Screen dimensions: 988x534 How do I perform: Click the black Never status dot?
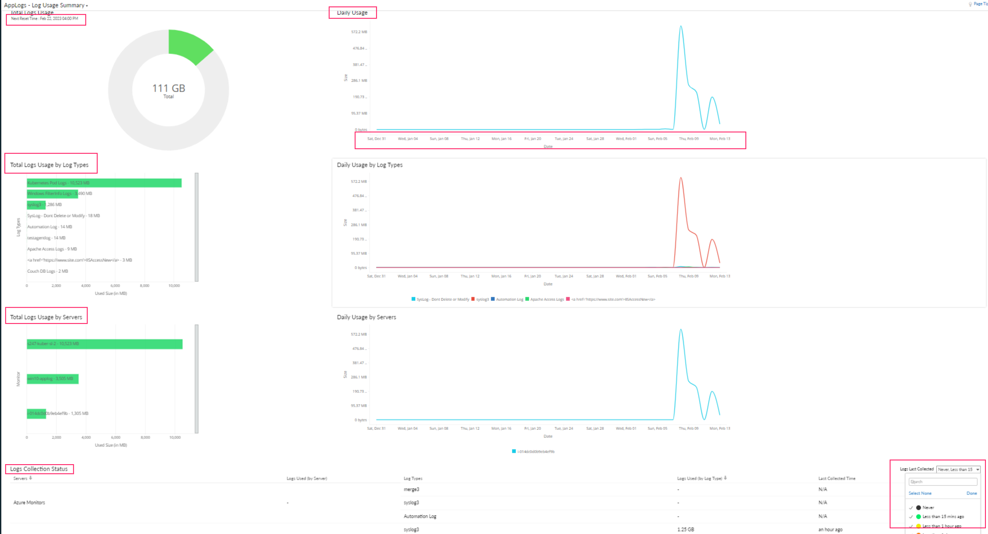[919, 508]
